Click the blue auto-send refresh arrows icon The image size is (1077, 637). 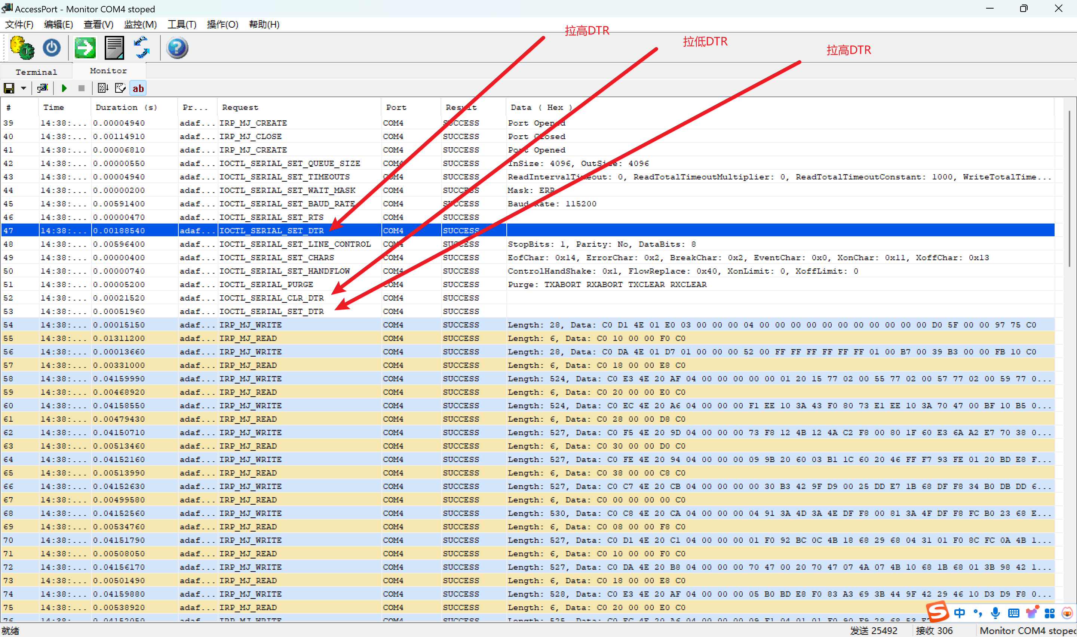pos(142,47)
